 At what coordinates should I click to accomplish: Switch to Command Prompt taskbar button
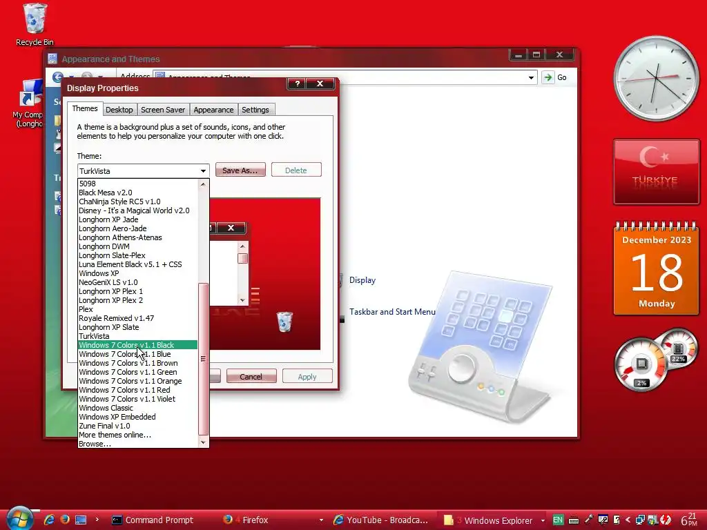coord(153,520)
